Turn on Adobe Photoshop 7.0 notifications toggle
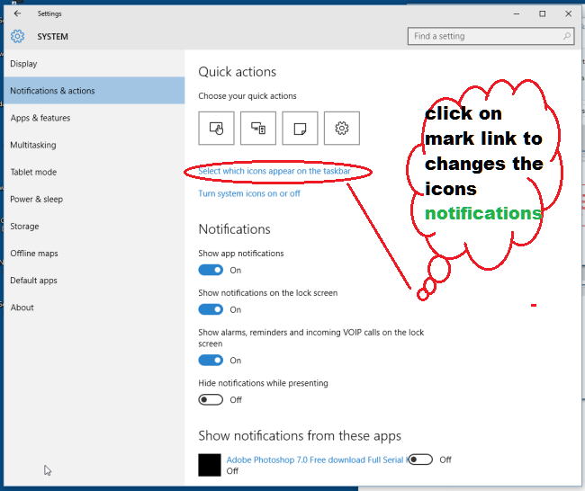 tap(420, 460)
